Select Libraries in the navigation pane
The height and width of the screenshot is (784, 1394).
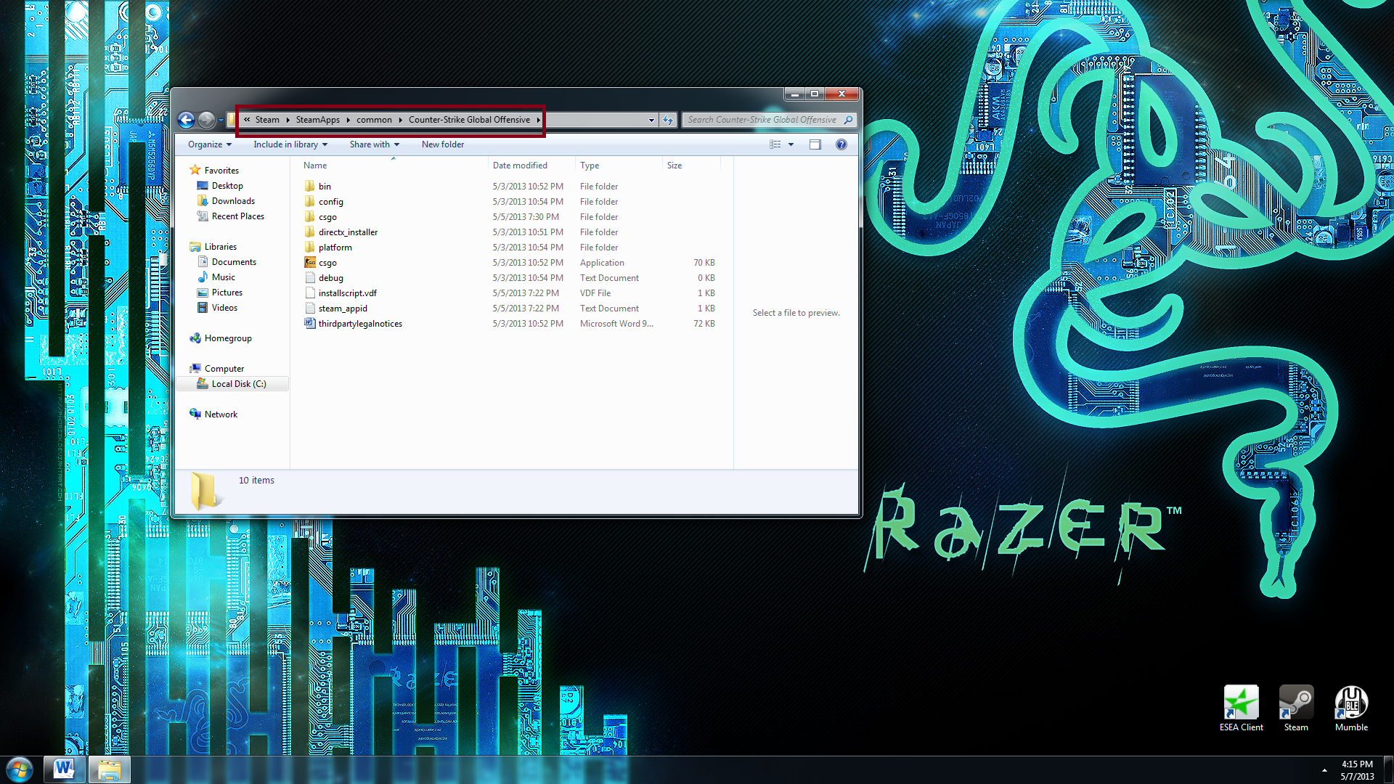coord(220,247)
